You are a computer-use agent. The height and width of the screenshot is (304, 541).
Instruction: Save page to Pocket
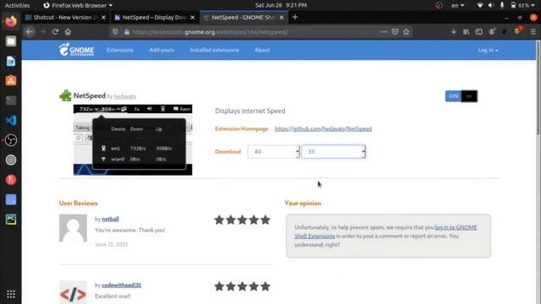(x=395, y=32)
